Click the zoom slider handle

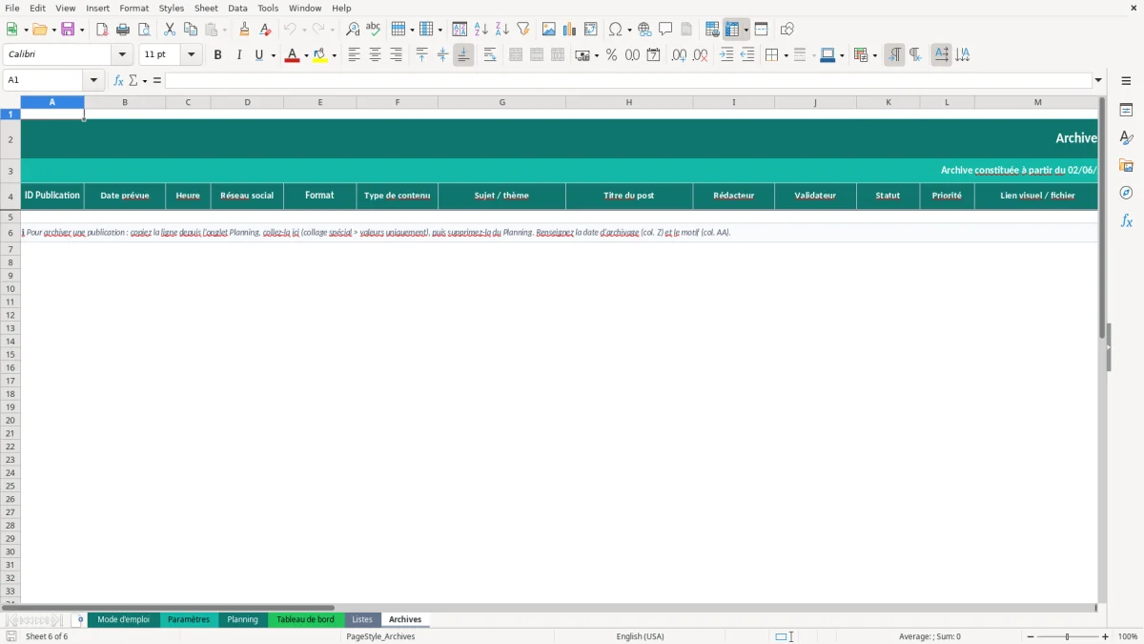(x=1068, y=636)
